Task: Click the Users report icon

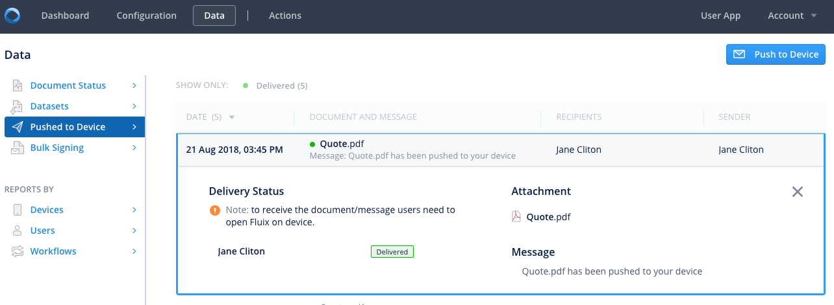Action: tap(18, 231)
